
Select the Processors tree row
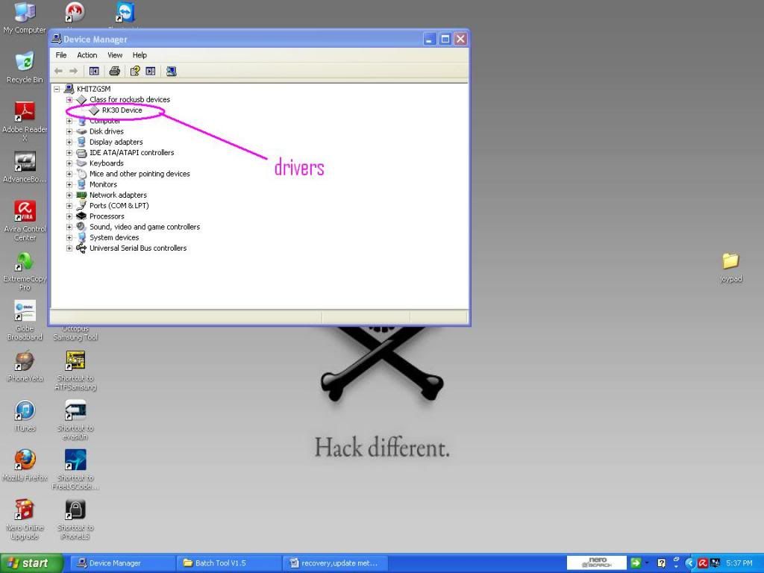pyautogui.click(x=100, y=216)
